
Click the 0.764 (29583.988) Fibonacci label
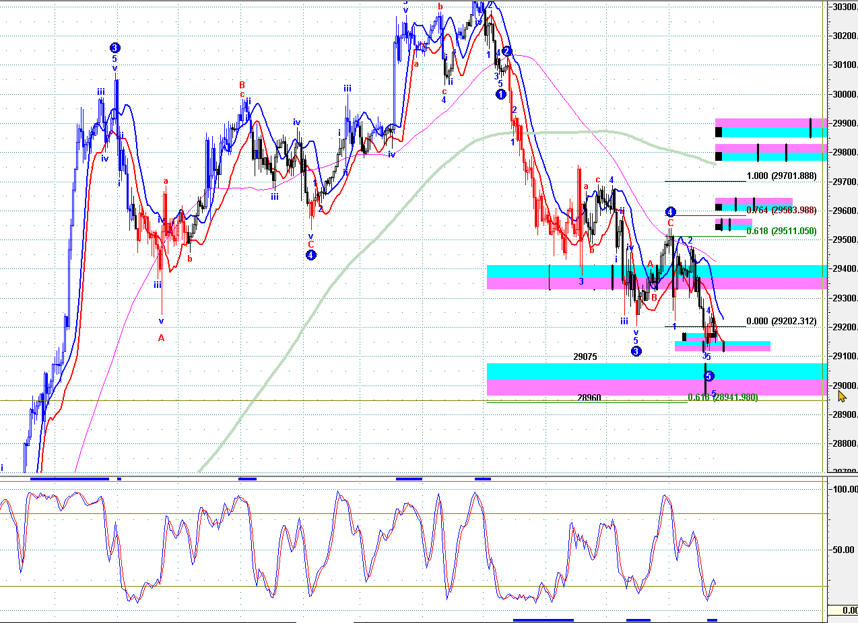point(781,211)
